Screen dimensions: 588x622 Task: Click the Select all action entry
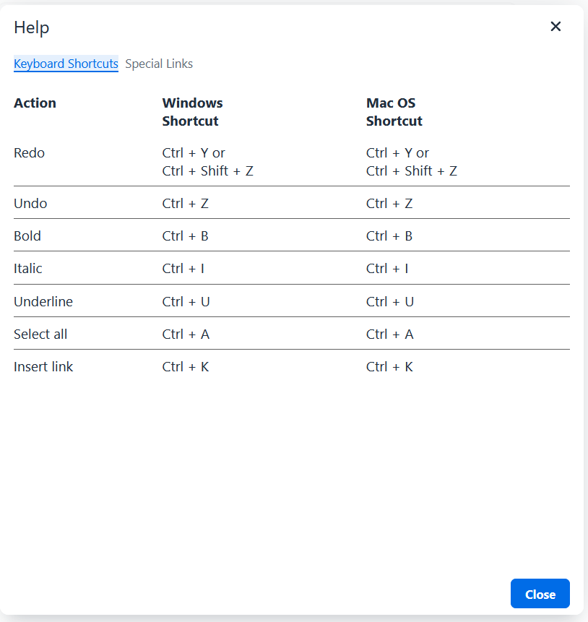[x=40, y=334]
